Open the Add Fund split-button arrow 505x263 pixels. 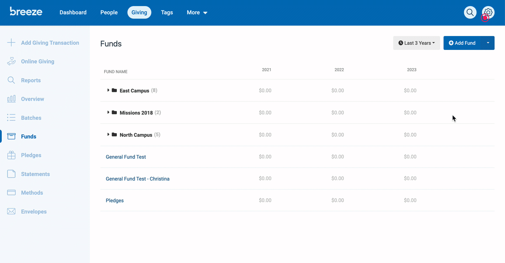coord(488,43)
